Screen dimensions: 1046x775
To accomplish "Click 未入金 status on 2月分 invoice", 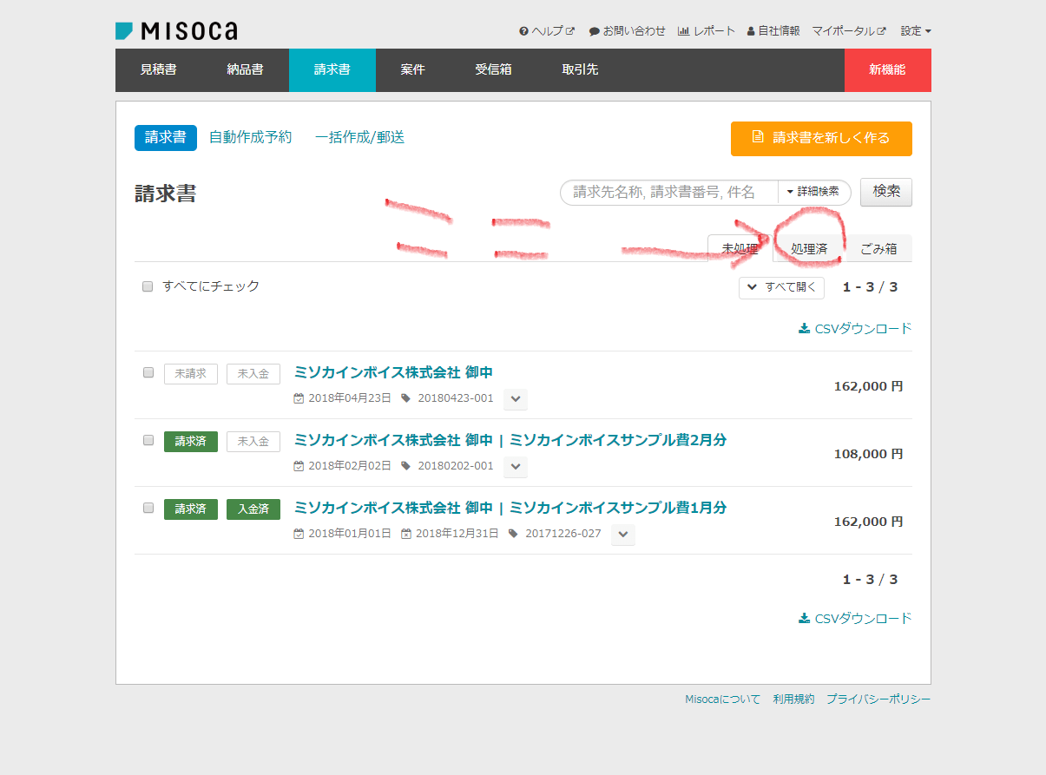I will (253, 442).
